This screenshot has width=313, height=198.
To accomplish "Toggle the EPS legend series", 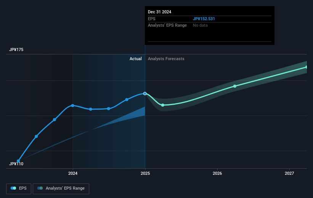I will tap(19, 188).
